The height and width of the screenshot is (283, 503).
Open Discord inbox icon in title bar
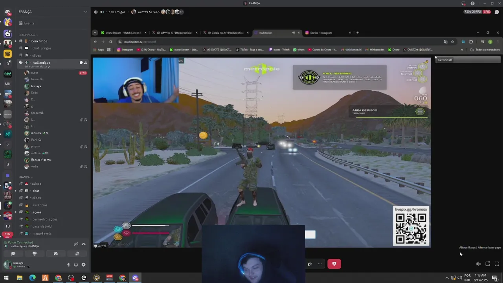tap(464, 4)
